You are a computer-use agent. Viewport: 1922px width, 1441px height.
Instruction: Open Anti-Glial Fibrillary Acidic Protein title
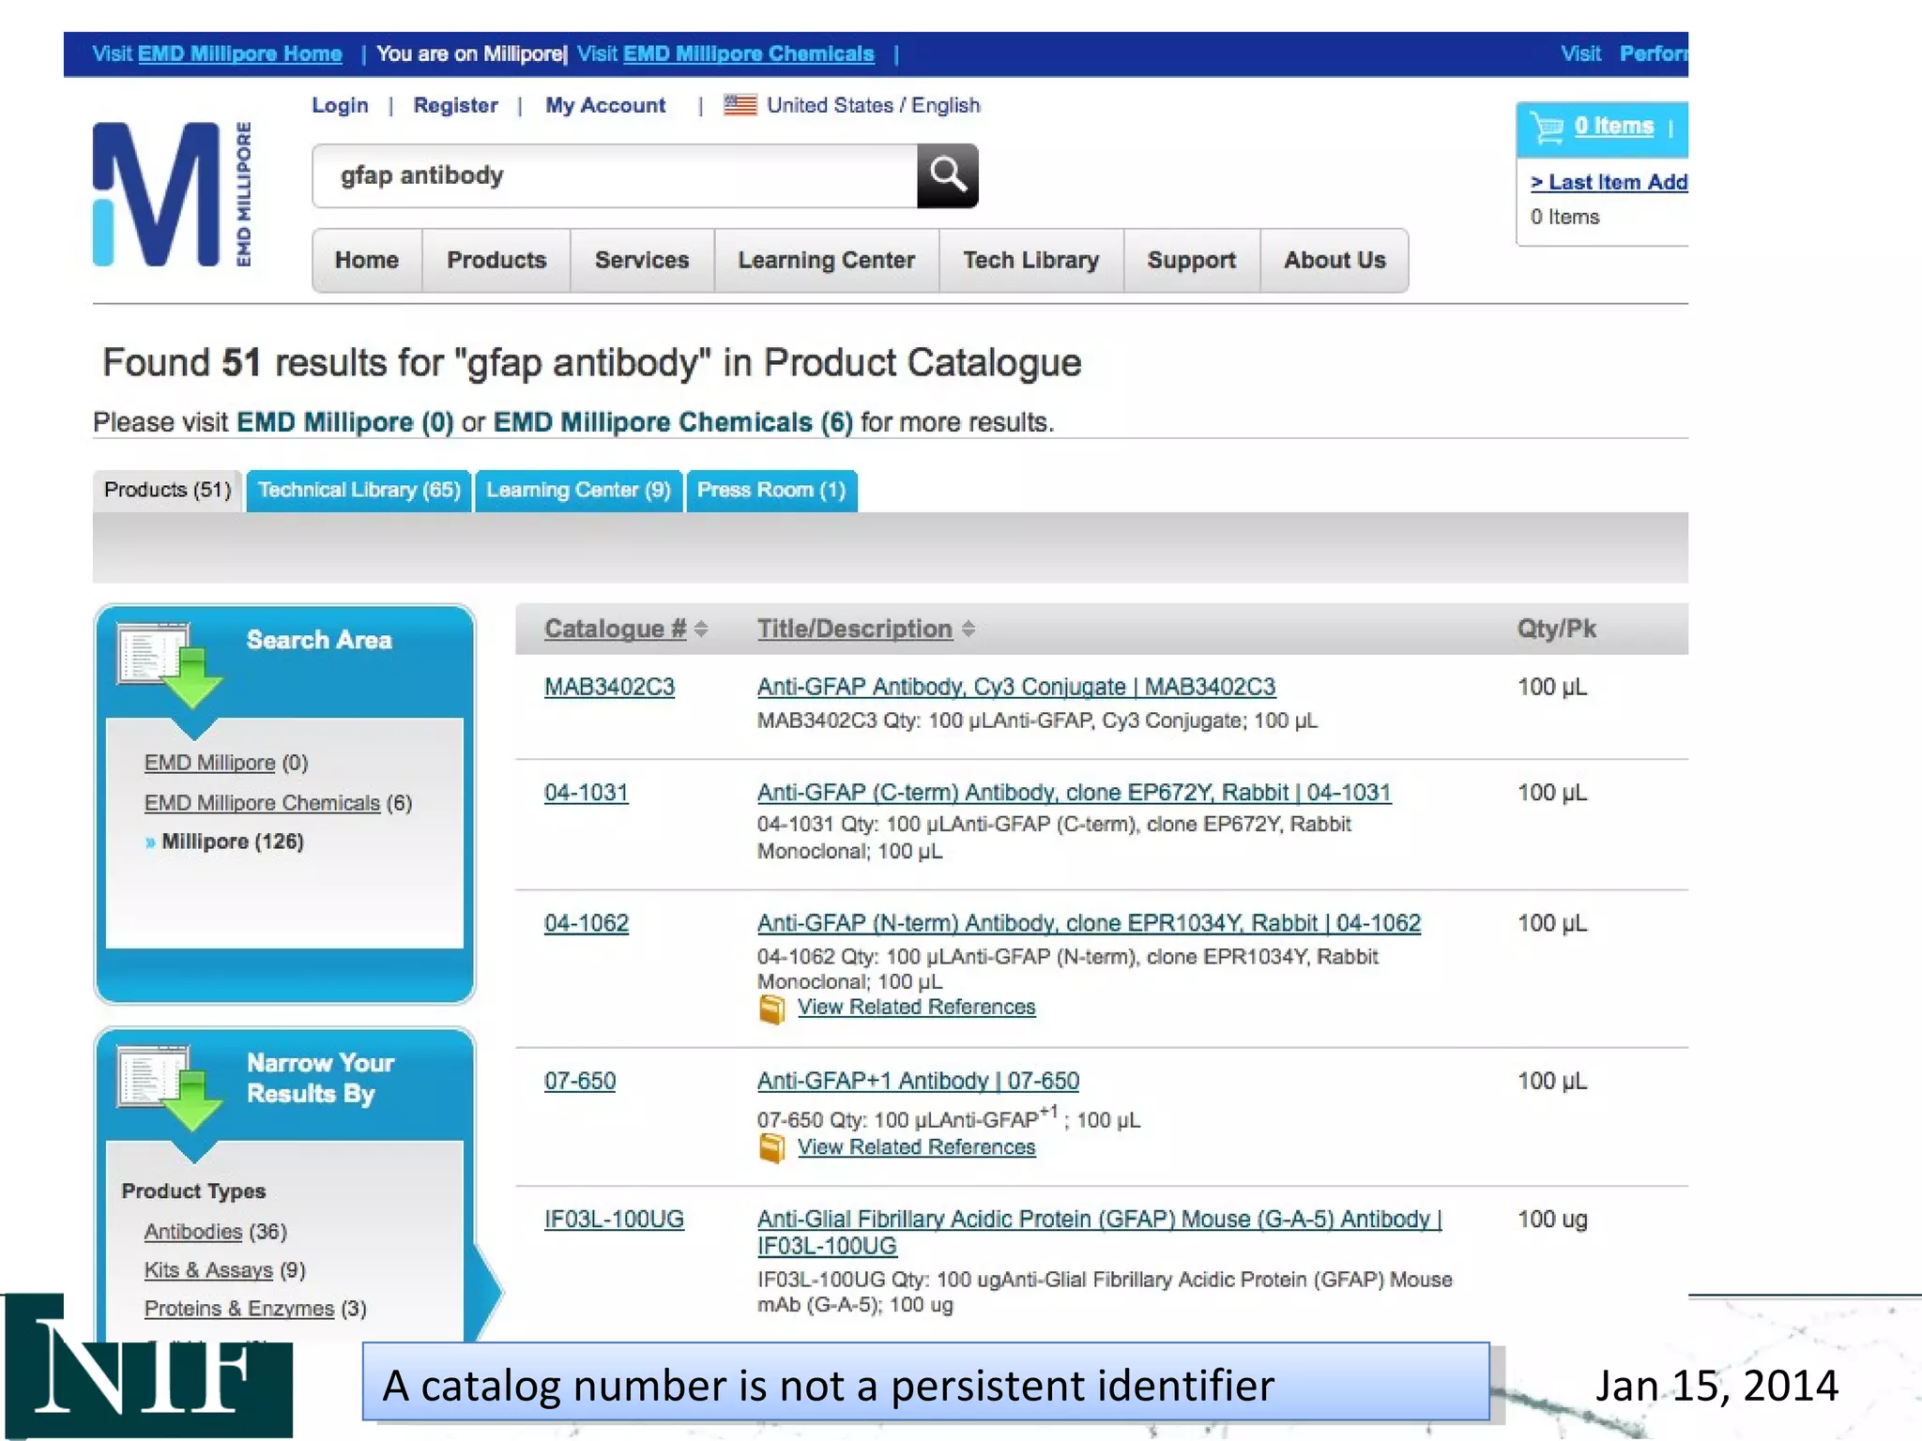tap(1099, 1233)
